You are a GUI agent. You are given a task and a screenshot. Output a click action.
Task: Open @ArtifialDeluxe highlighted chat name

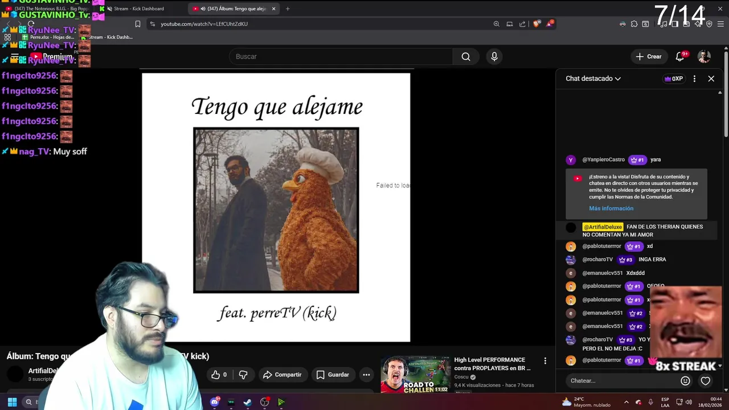603,227
